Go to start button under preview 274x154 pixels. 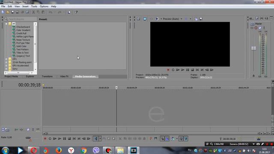[x=197, y=70]
